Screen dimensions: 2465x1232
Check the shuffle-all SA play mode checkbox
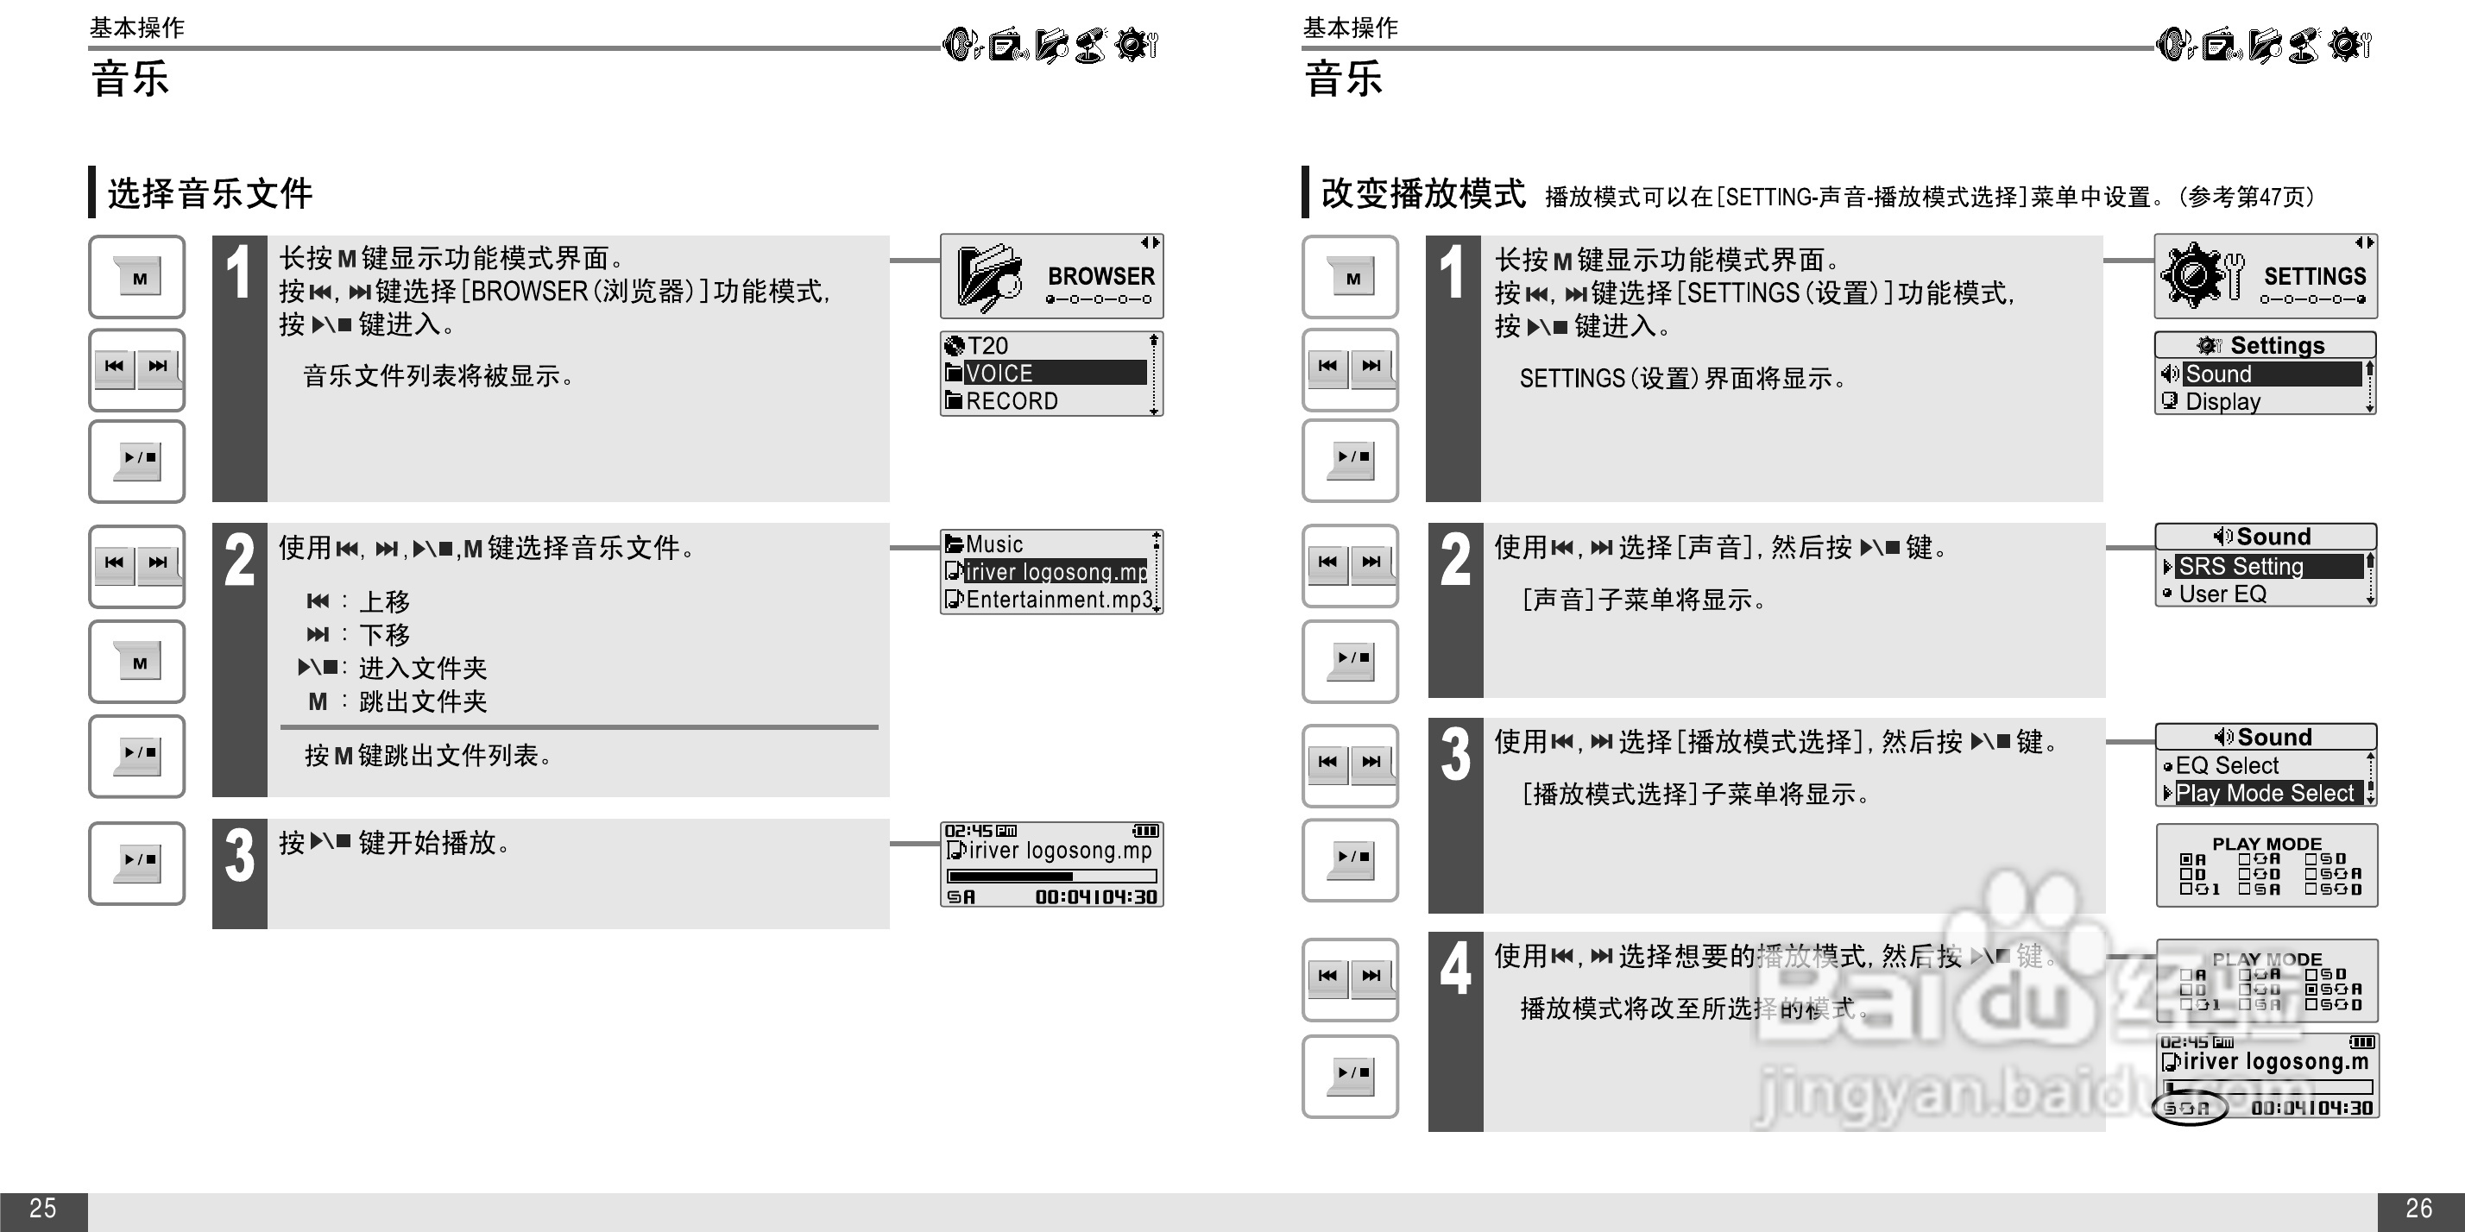click(2244, 887)
